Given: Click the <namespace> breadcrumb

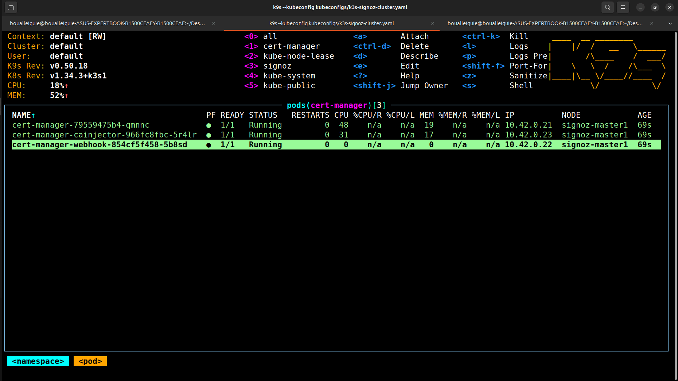Looking at the screenshot, I should [x=38, y=361].
